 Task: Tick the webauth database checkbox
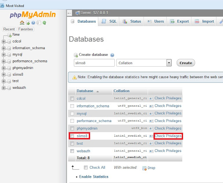[72, 151]
